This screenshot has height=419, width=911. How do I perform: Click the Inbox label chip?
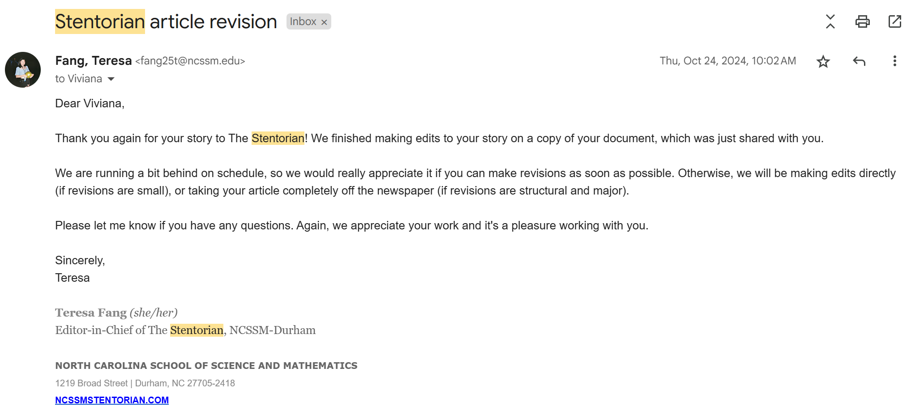[x=303, y=21]
